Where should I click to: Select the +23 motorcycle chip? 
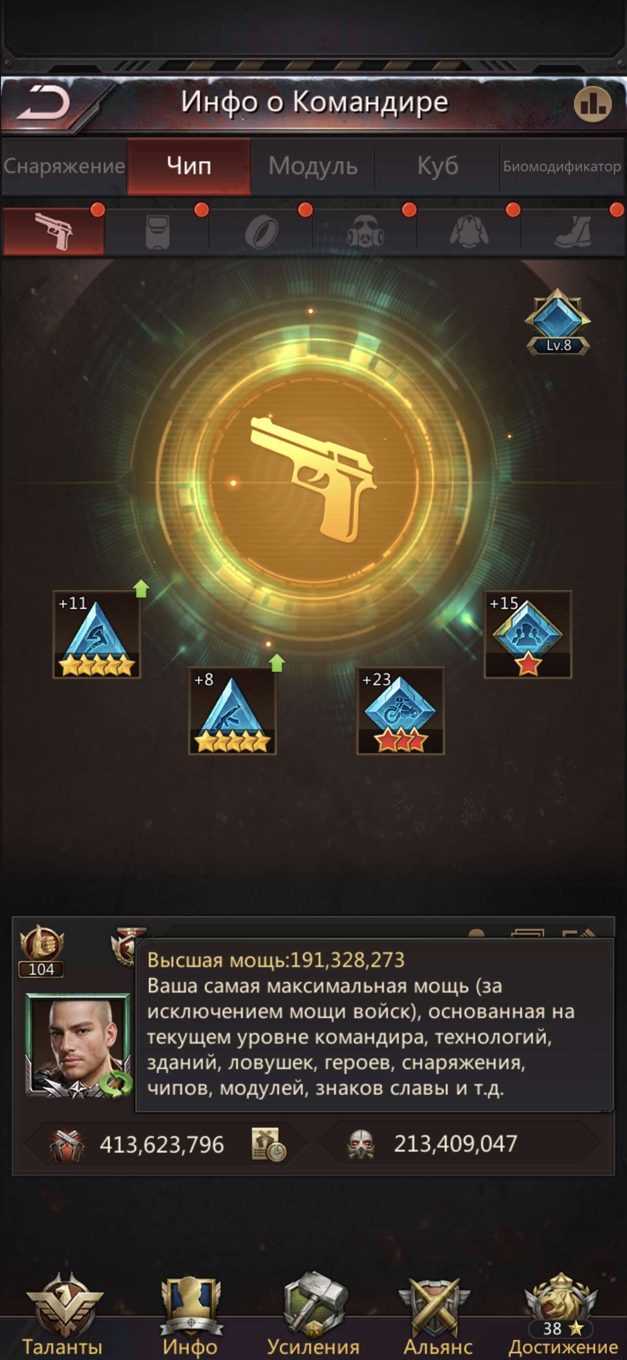click(x=400, y=710)
